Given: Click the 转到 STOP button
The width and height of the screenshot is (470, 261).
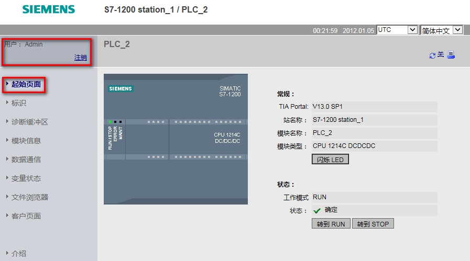Looking at the screenshot, I should 373,223.
